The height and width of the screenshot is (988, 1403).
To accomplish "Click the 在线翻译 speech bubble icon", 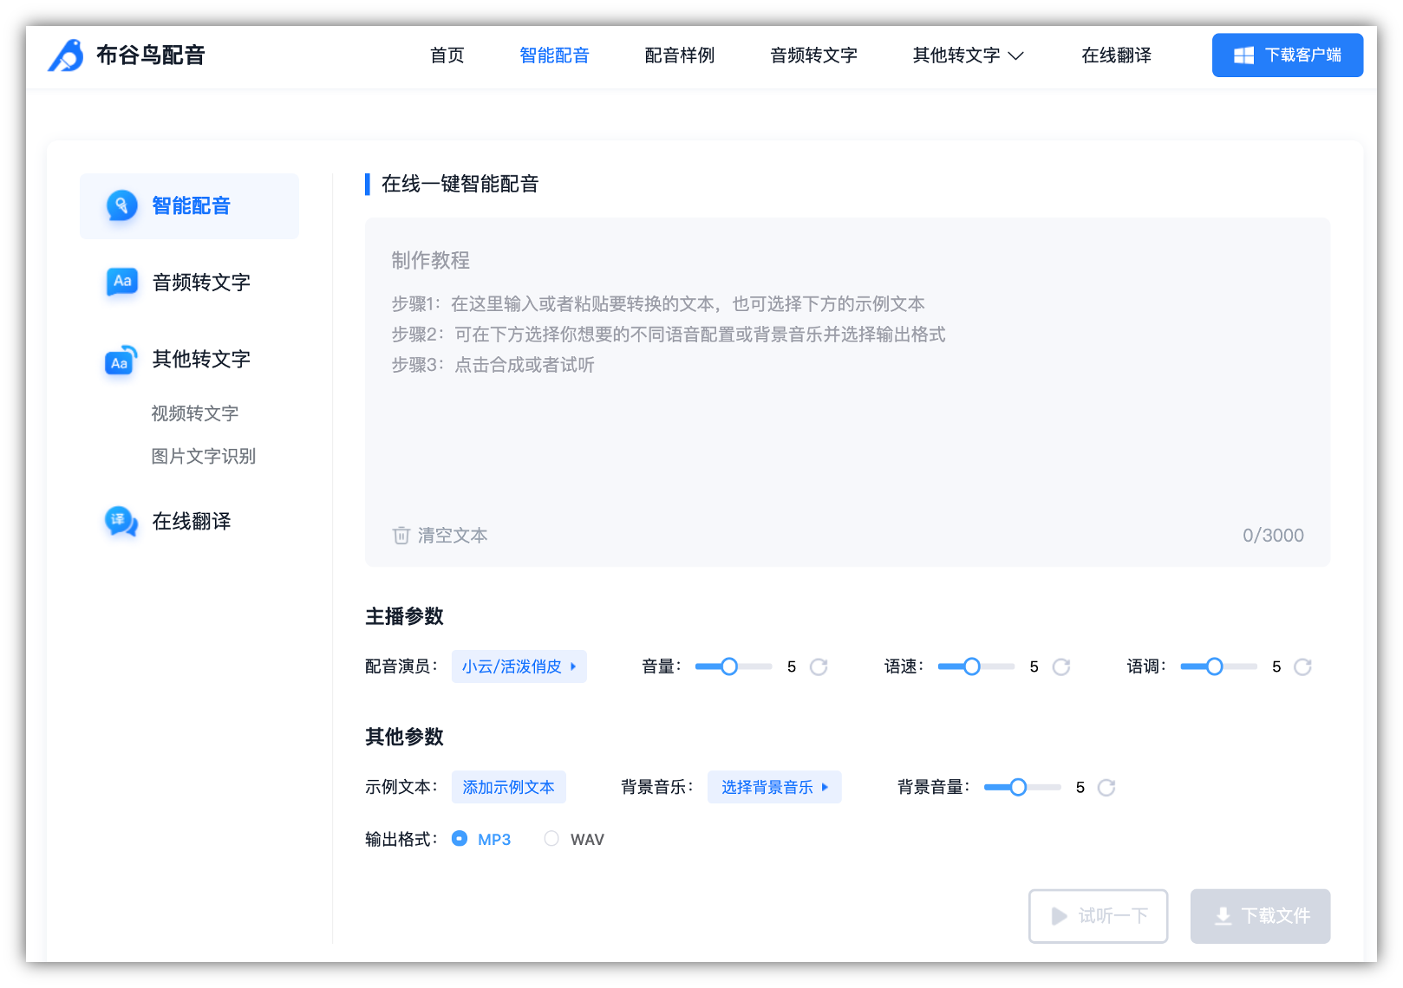I will tap(121, 521).
